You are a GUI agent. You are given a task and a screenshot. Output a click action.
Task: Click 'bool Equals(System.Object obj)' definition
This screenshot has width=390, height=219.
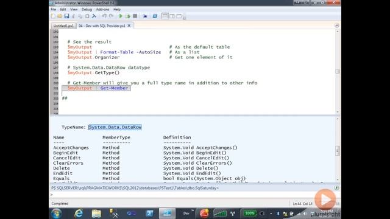tap(205, 178)
